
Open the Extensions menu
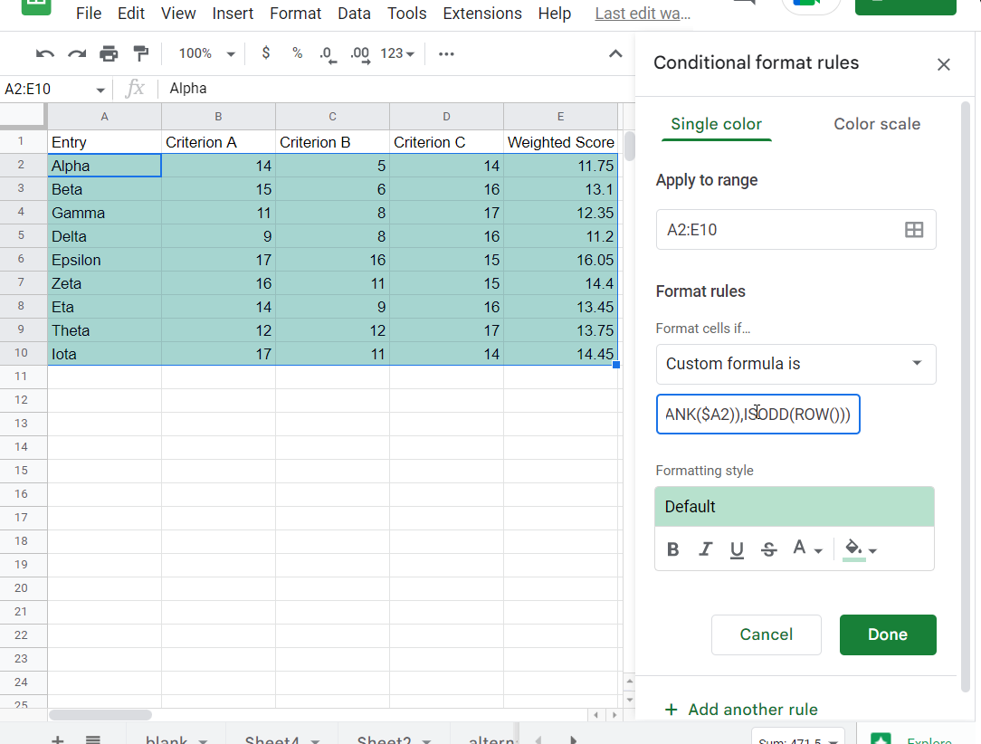(482, 14)
